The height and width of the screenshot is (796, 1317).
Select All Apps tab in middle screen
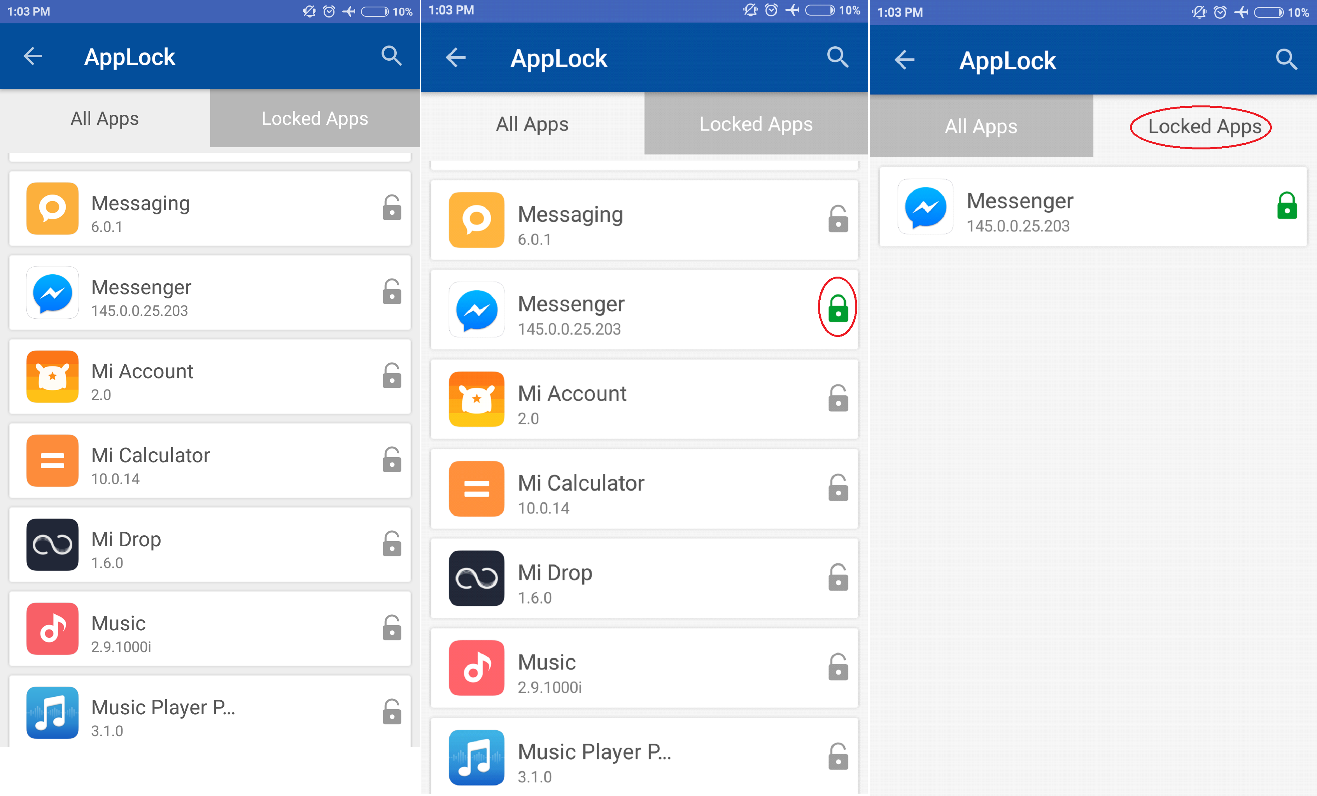pyautogui.click(x=532, y=124)
